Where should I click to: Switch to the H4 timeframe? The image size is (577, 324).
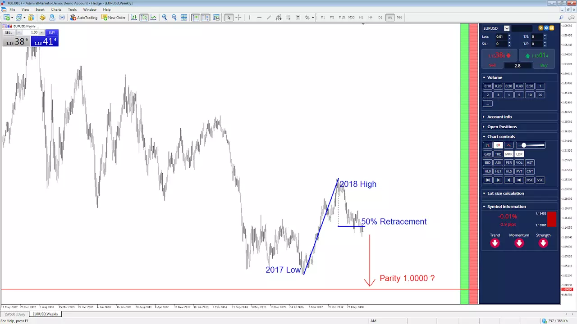click(x=371, y=18)
